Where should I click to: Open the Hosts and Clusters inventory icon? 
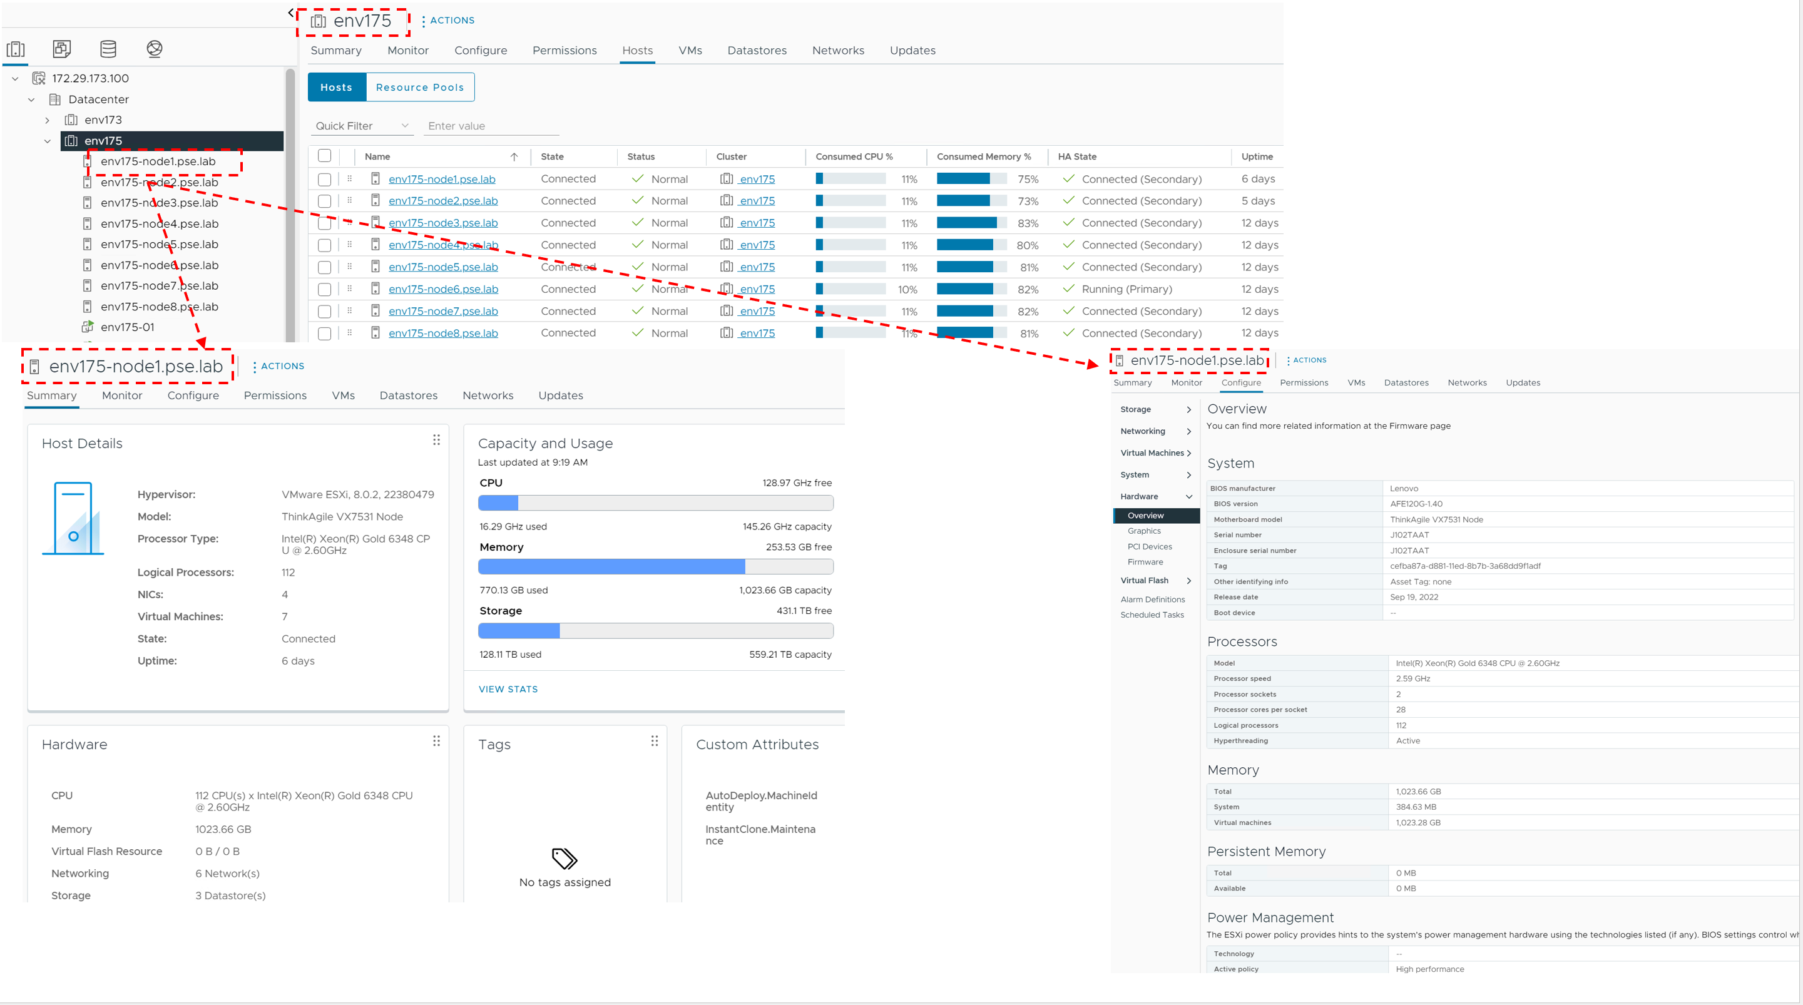[x=16, y=49]
